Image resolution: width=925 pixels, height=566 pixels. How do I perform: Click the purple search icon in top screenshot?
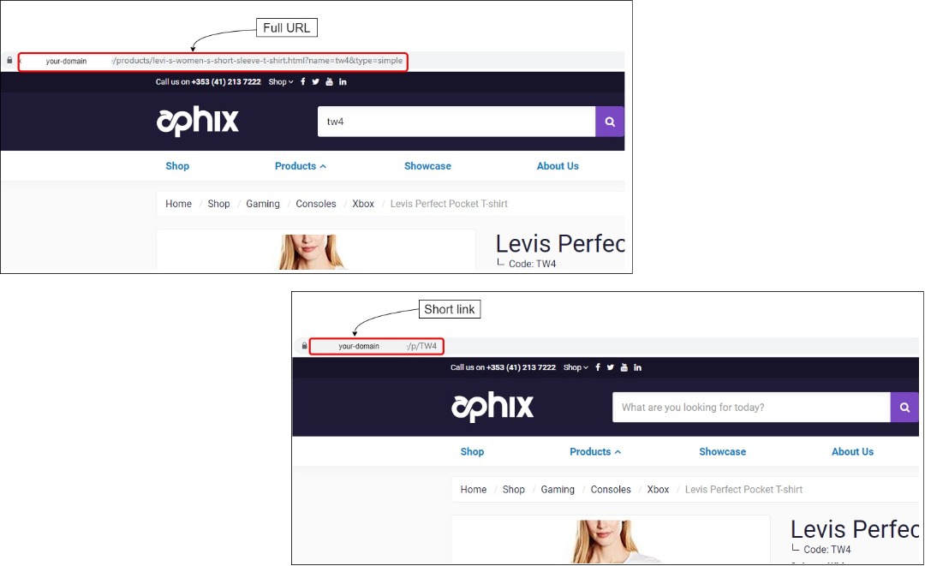pyautogui.click(x=610, y=122)
